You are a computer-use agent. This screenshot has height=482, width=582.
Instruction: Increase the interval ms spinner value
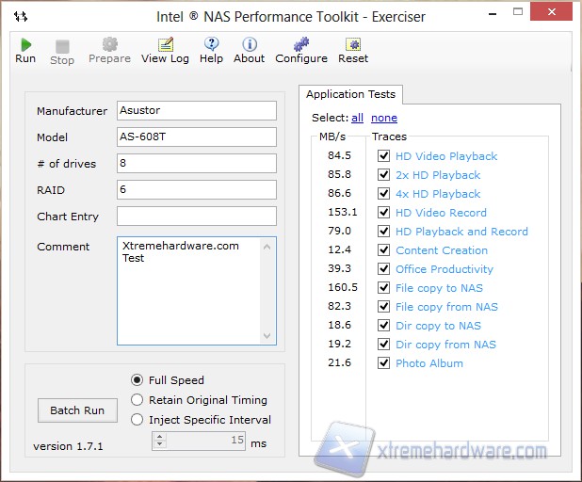click(159, 437)
